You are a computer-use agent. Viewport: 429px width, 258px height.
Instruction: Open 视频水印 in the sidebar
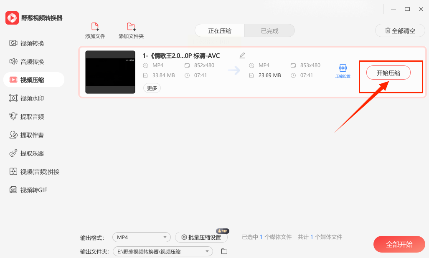point(27,98)
